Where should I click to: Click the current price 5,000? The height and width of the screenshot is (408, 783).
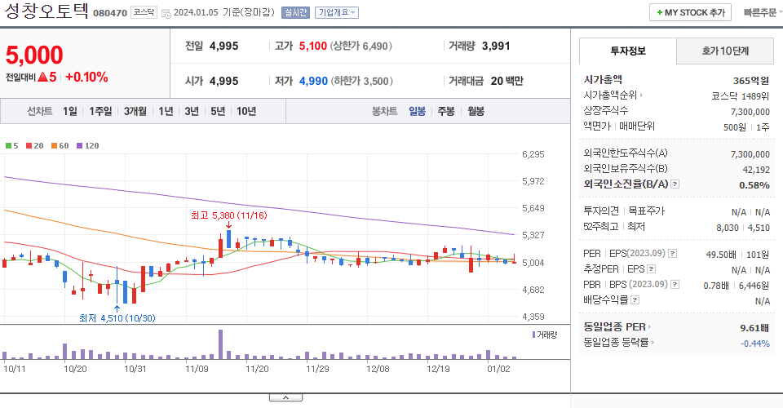(x=34, y=55)
